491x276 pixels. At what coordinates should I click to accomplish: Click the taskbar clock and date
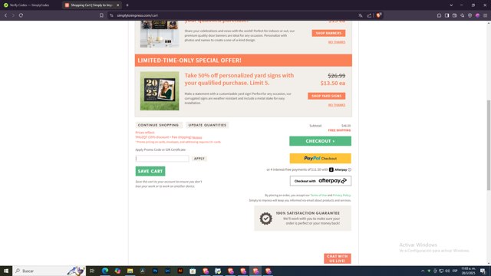pos(468,271)
